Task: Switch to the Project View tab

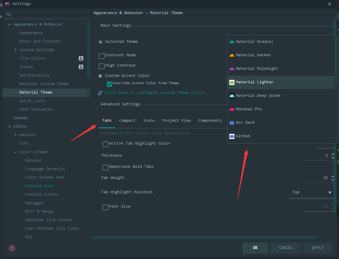Action: point(177,120)
